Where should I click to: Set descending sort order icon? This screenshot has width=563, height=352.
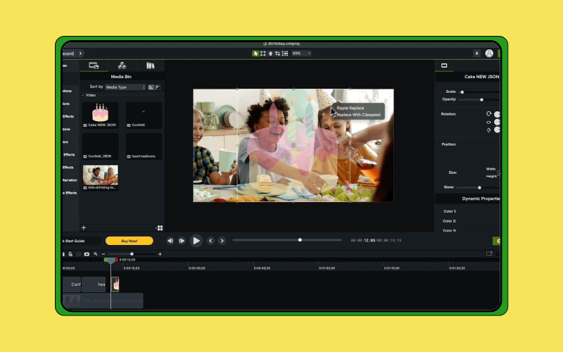pos(157,87)
